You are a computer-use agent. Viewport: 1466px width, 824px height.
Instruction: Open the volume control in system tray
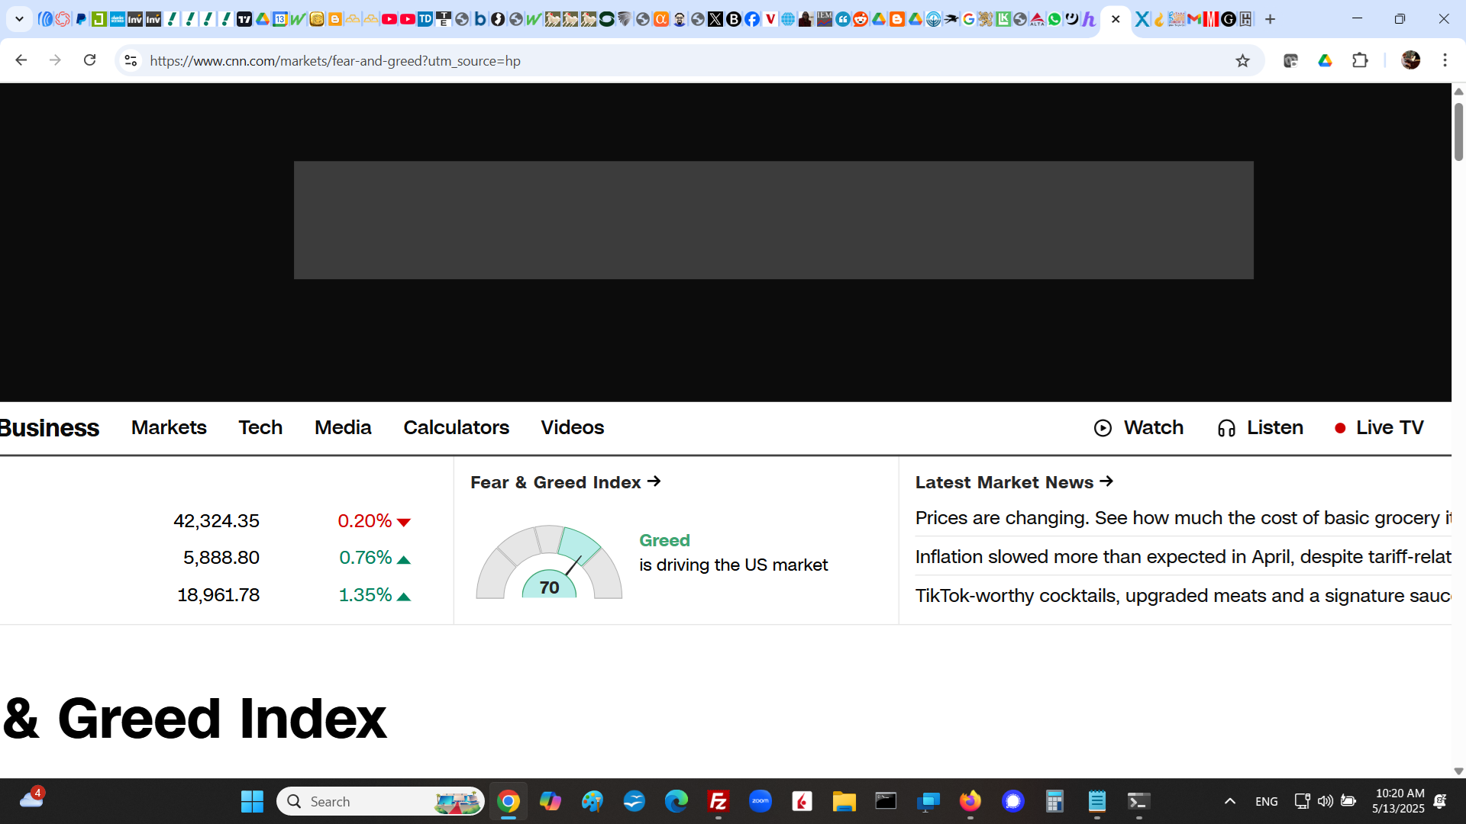click(x=1325, y=801)
